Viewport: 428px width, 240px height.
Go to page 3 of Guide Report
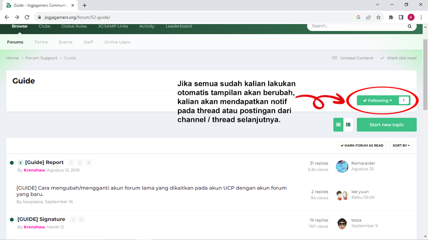88,163
